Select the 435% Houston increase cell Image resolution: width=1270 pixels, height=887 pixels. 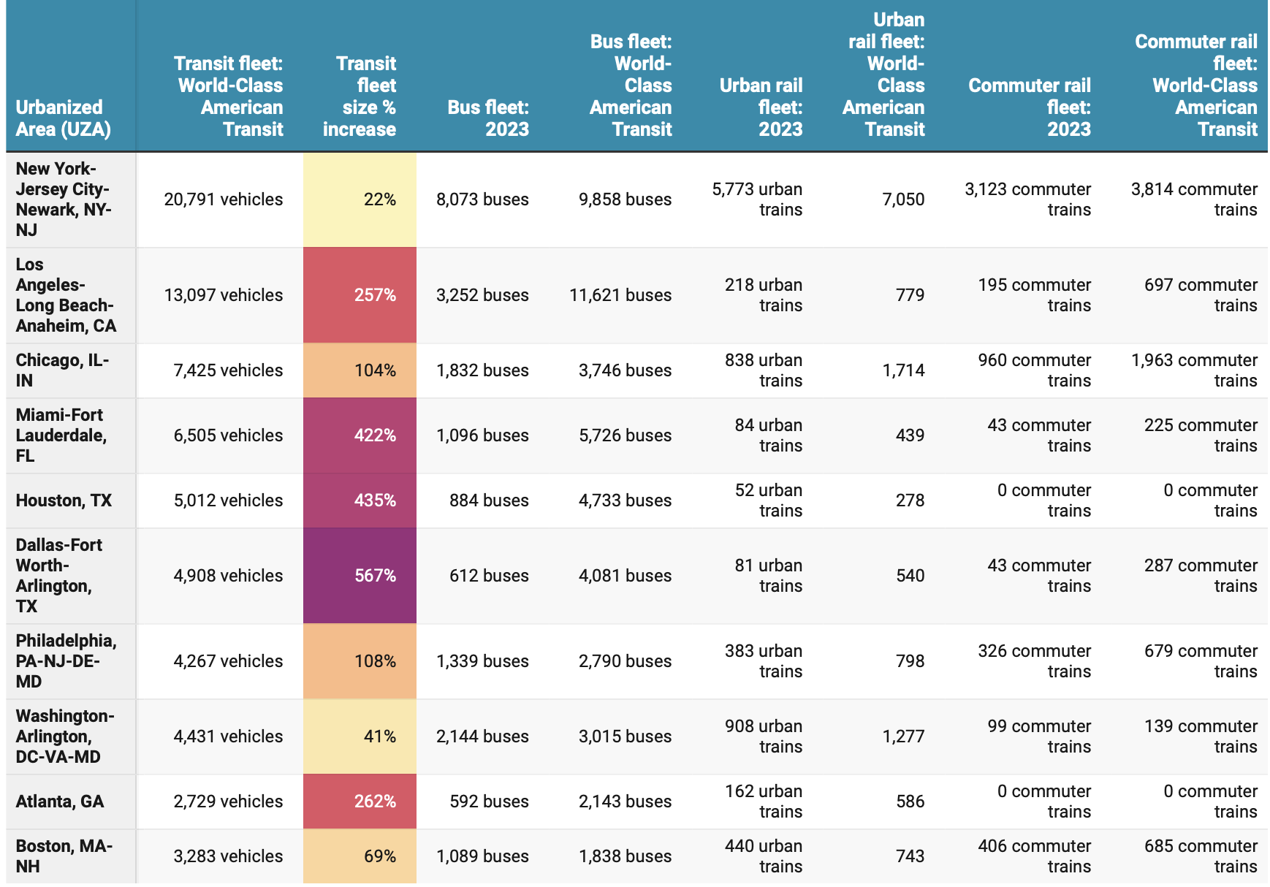[360, 500]
